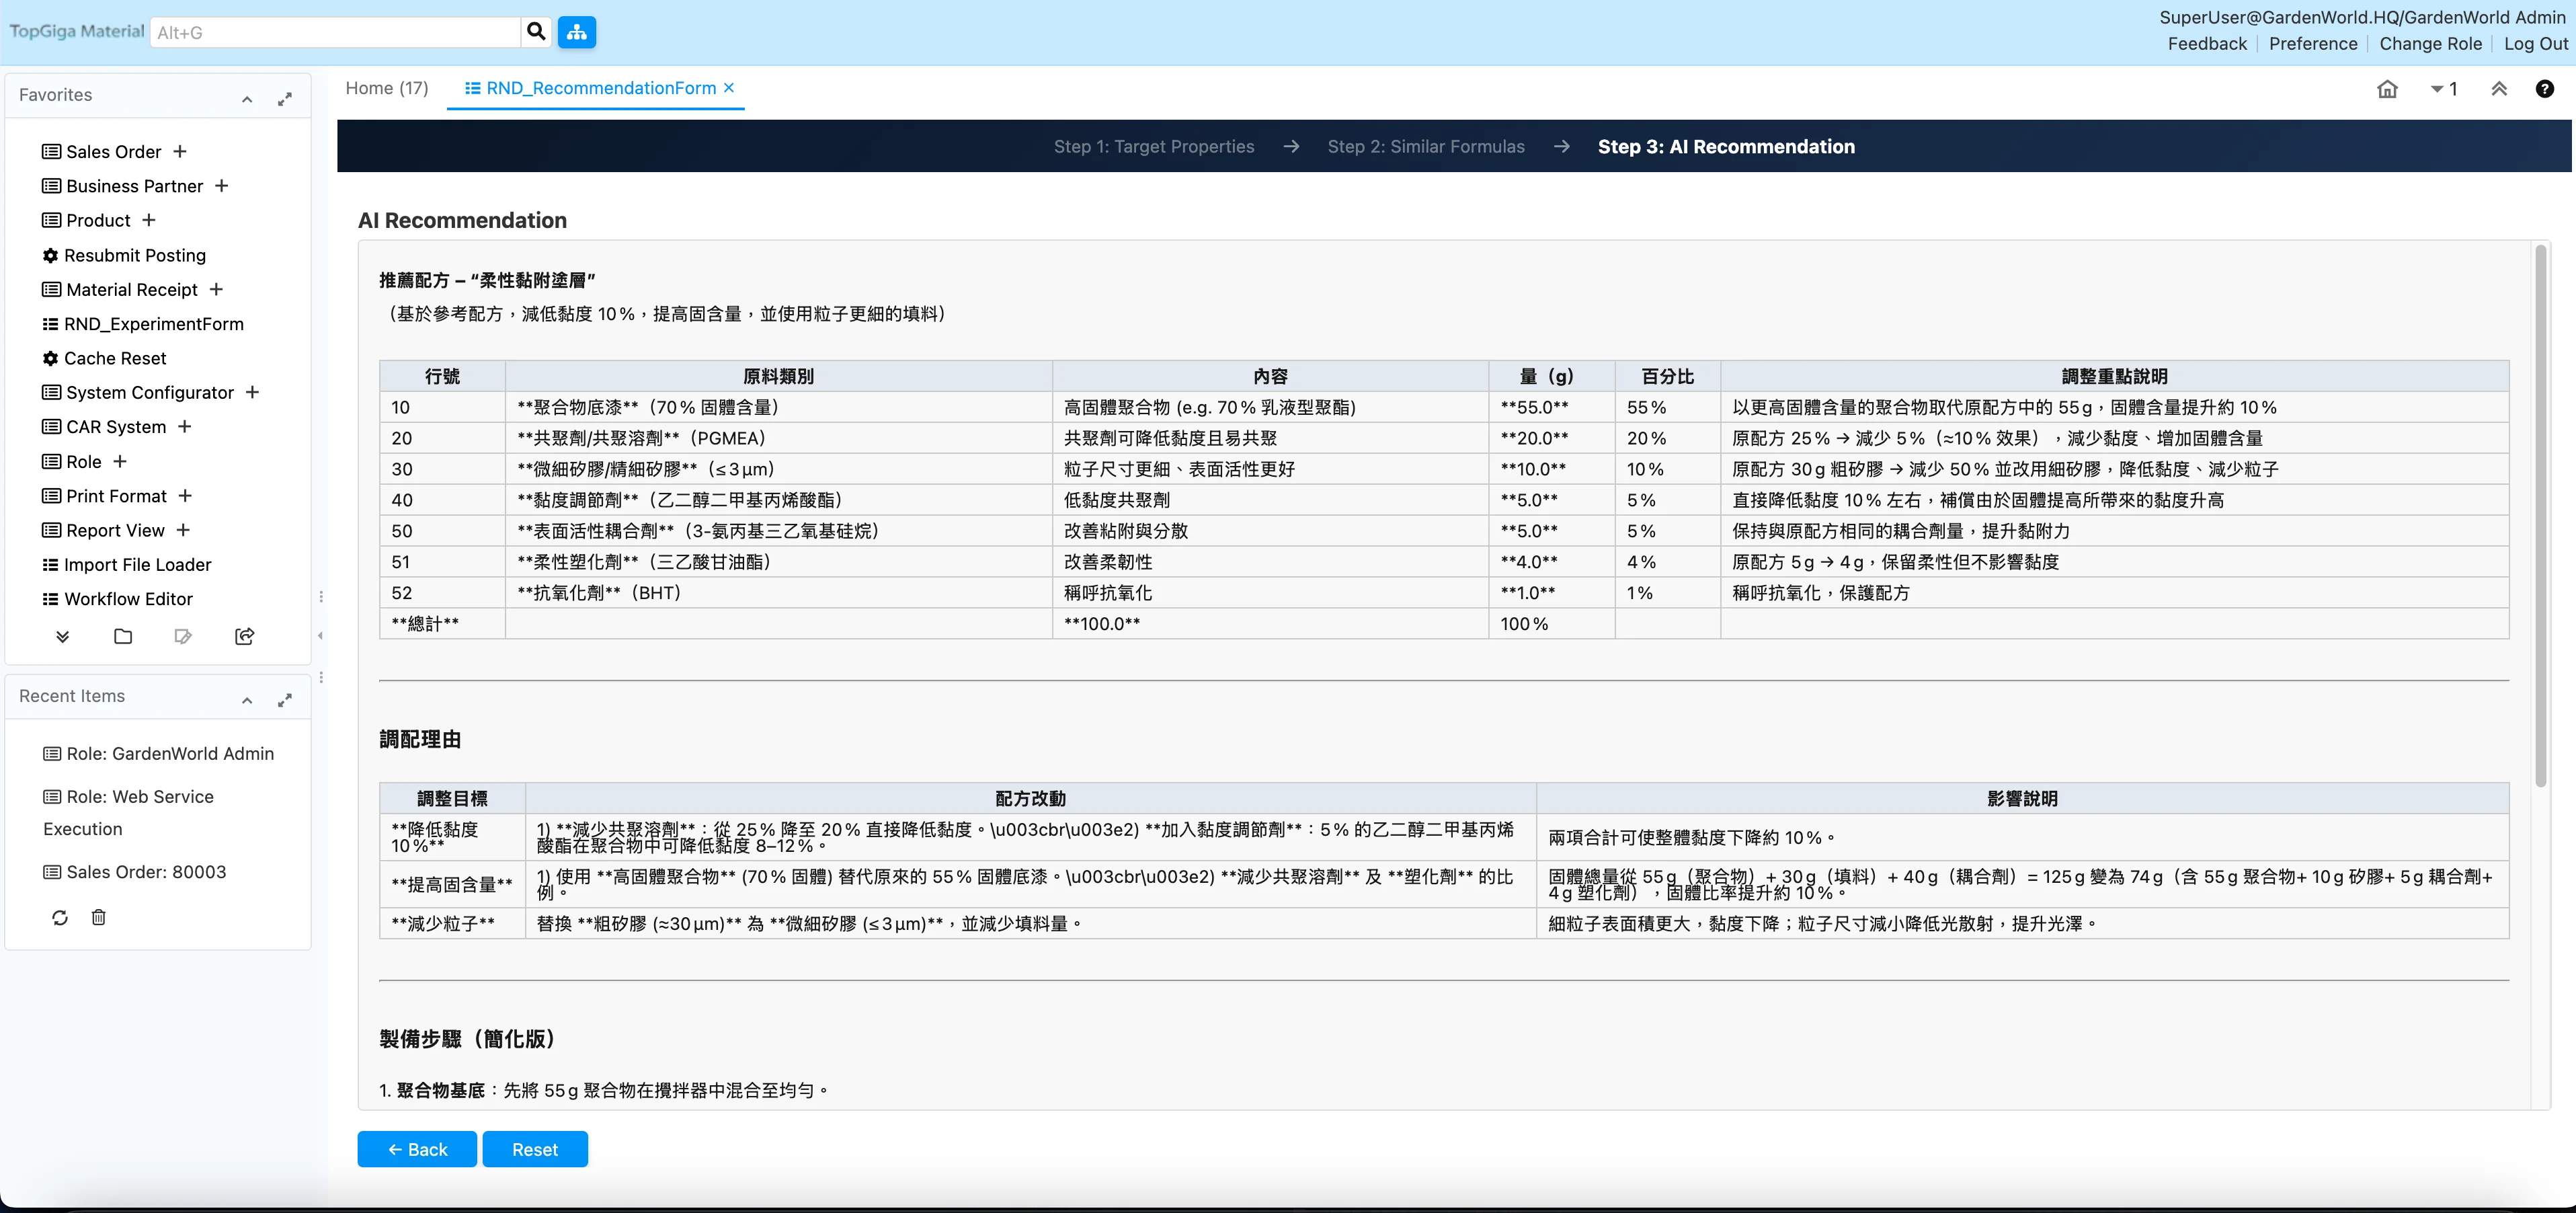
Task: Click the edit icon in Favorites footer
Action: point(183,636)
